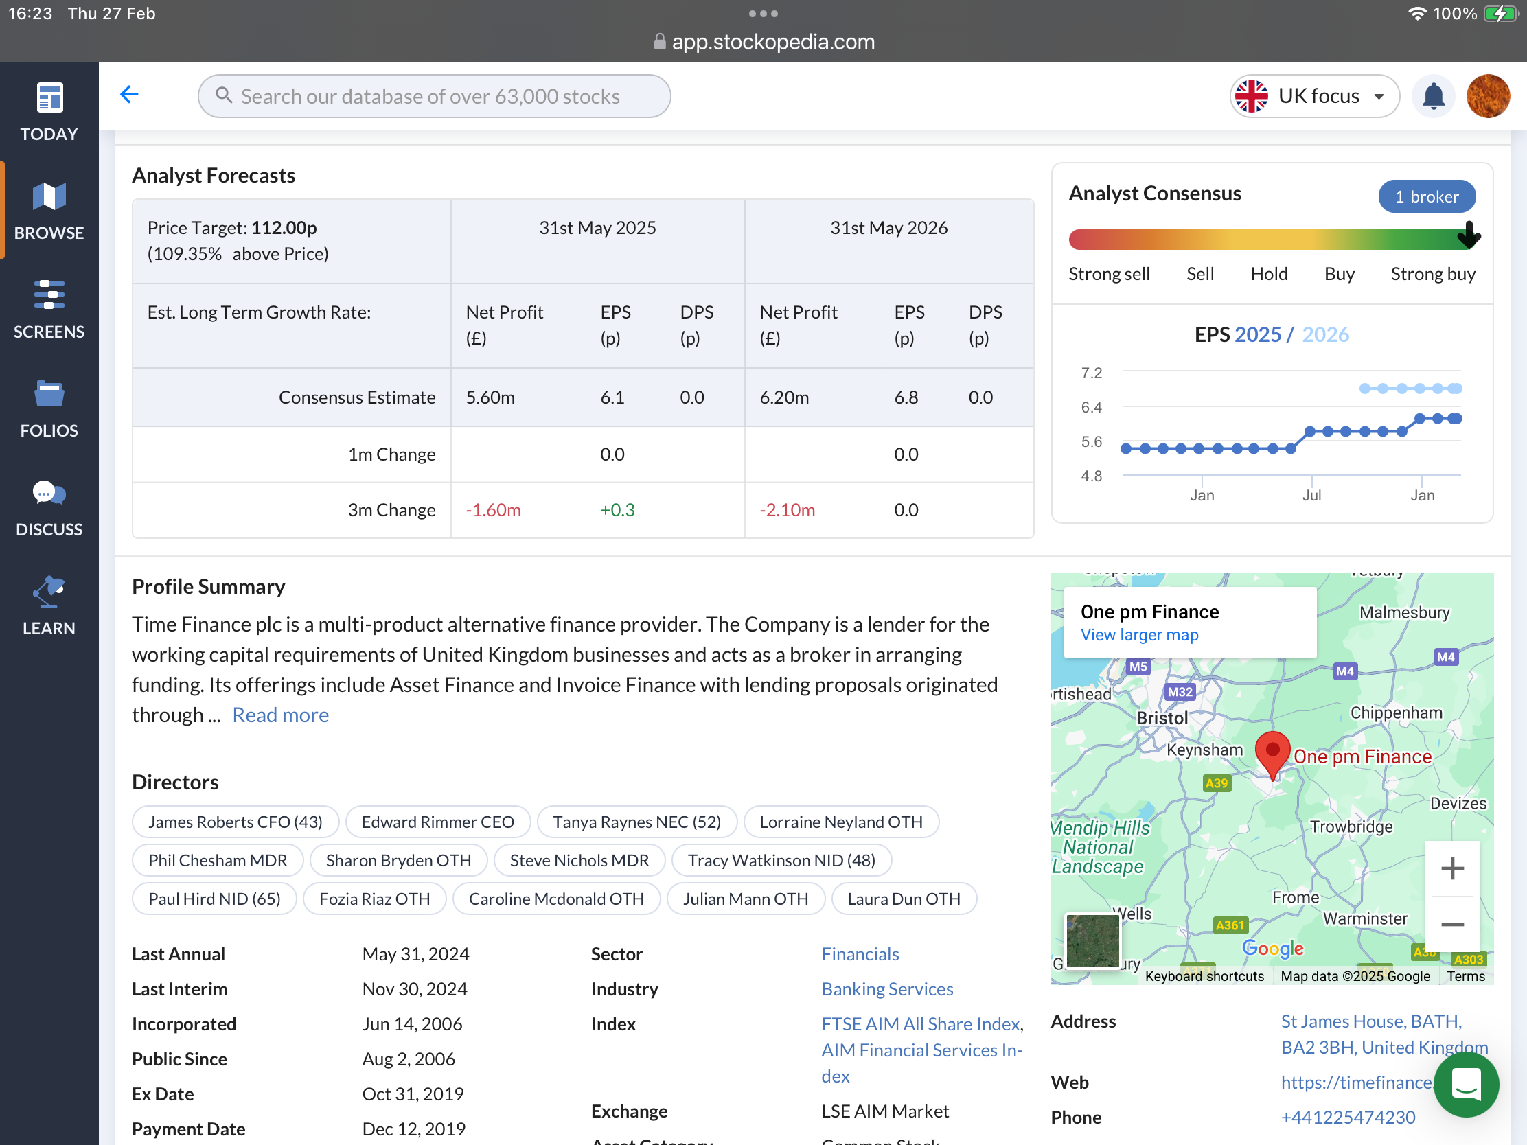Open View larger map link
Viewport: 1527px width, 1145px height.
click(1139, 635)
